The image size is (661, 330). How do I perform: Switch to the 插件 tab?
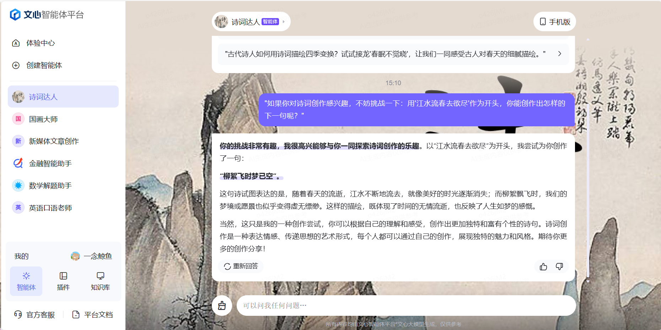pyautogui.click(x=63, y=281)
